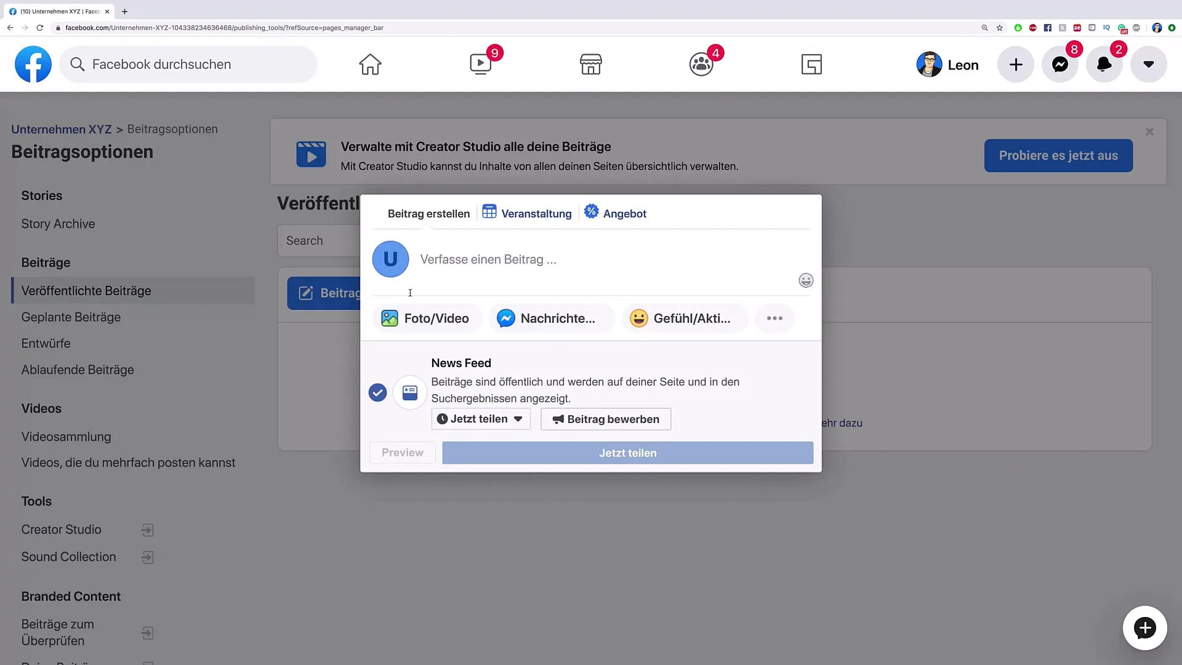This screenshot has height=665, width=1182.
Task: Close the Creator Studio banner
Action: coord(1149,132)
